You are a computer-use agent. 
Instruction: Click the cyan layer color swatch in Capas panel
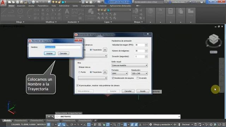tap(108, 10)
